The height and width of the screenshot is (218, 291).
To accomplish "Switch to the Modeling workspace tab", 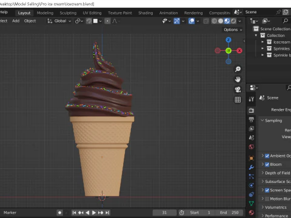I will 45,13.
